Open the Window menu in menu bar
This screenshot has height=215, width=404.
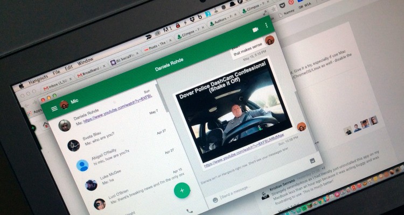coord(85,61)
